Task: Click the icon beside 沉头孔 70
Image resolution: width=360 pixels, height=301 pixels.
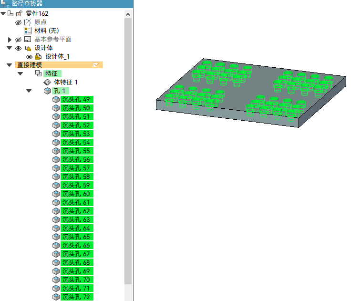Action: pyautogui.click(x=56, y=280)
